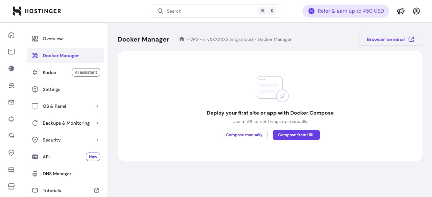Click the Compose manually button
Image resolution: width=432 pixels, height=197 pixels.
pyautogui.click(x=244, y=135)
